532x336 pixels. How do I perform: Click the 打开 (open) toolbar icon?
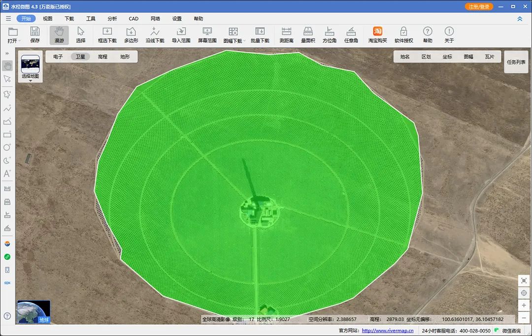[x=13, y=35]
